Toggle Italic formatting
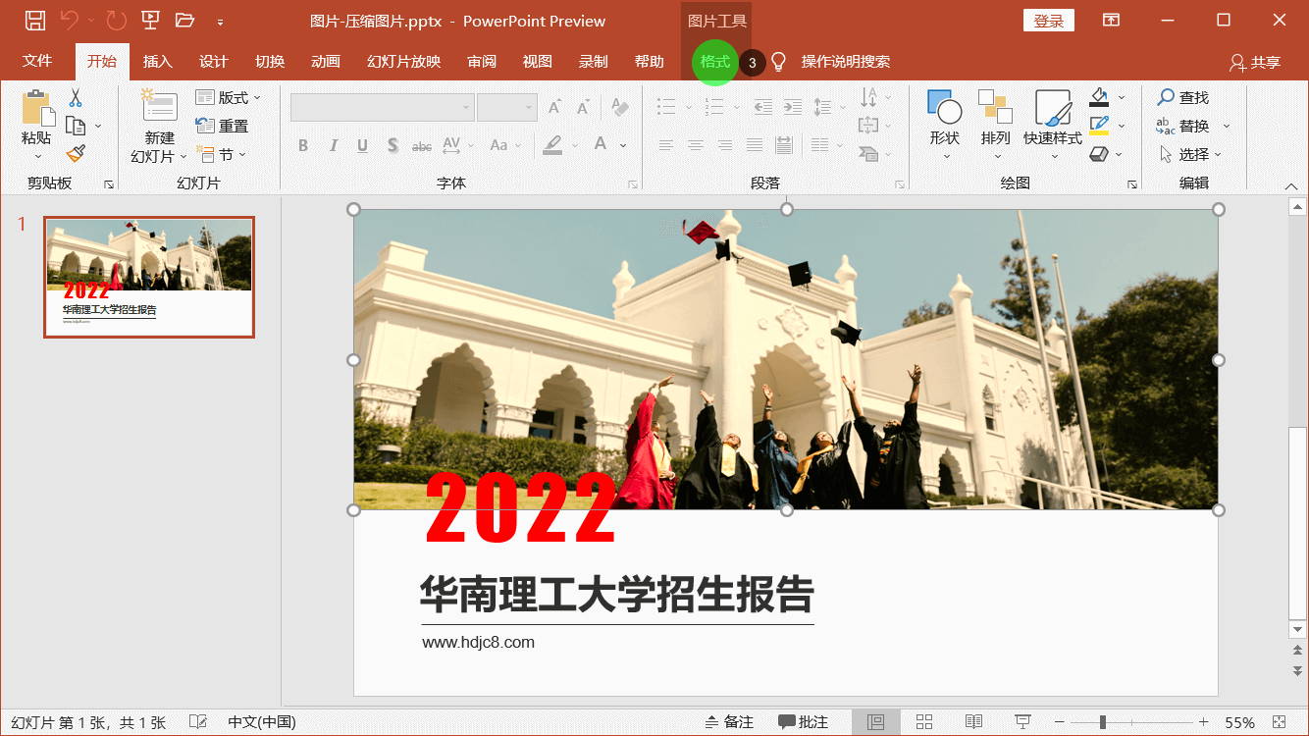The image size is (1309, 736). (x=333, y=145)
